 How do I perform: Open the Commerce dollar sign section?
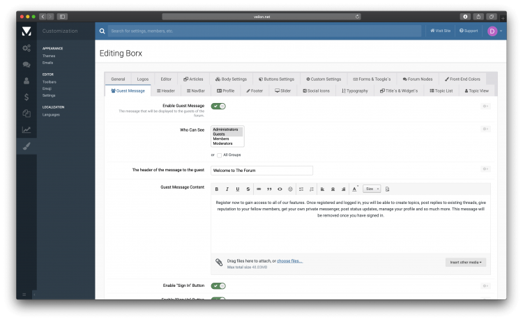click(26, 97)
